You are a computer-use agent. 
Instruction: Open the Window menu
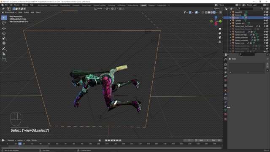click(x=25, y=5)
